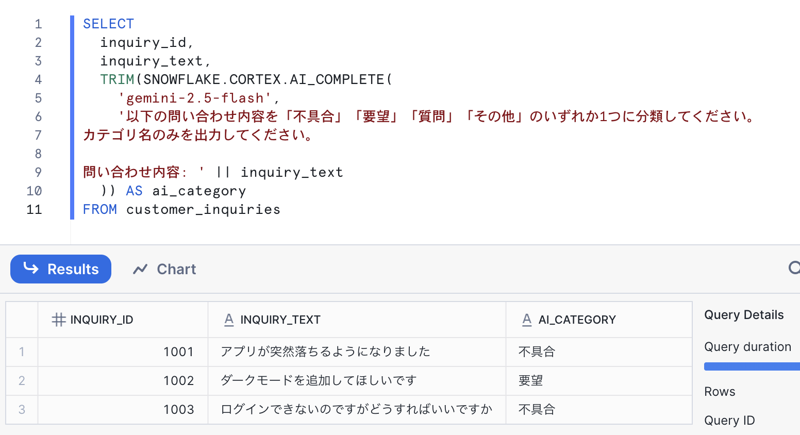The height and width of the screenshot is (435, 800).
Task: Switch to the Results tab
Action: [60, 269]
